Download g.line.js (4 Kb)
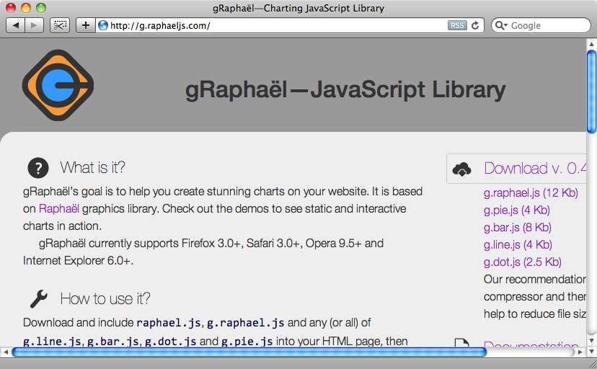This screenshot has height=369, width=597. pos(518,244)
